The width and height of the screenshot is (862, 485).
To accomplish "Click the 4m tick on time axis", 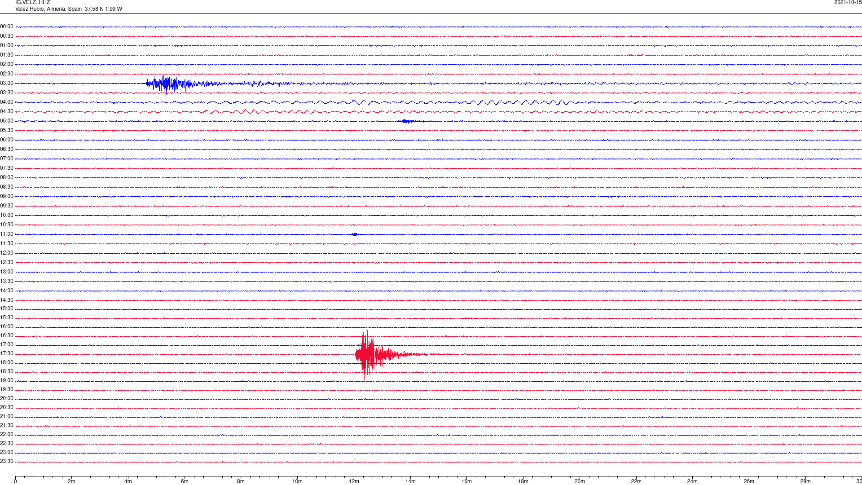I will pyautogui.click(x=128, y=481).
